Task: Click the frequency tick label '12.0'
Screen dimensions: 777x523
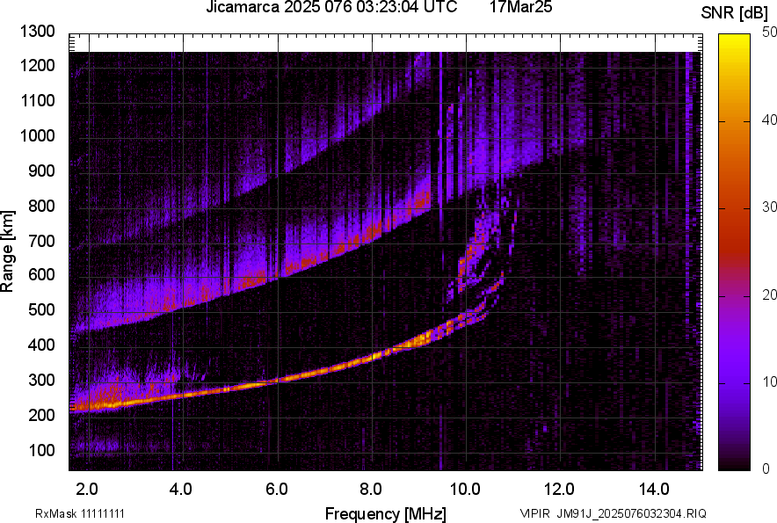Action: [x=560, y=490]
